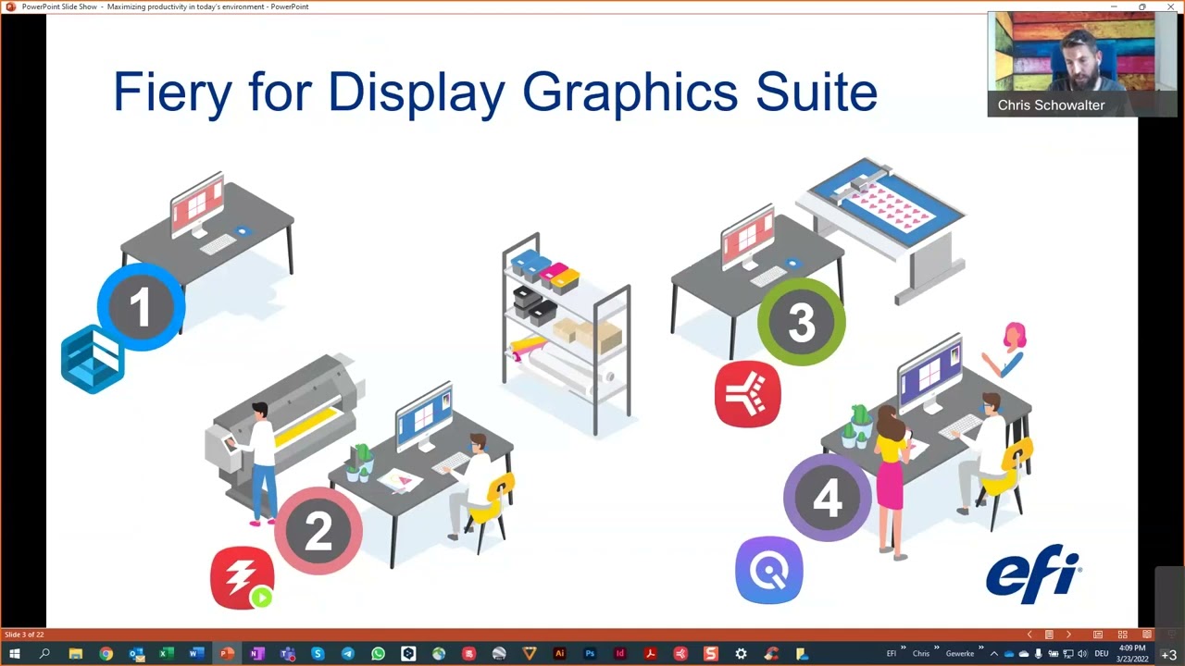Open Adobe Acrobat from the taskbar
The height and width of the screenshot is (666, 1185).
(x=650, y=654)
